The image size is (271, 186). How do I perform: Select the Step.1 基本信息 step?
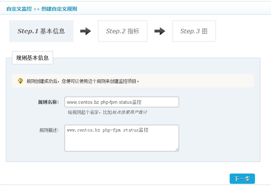41,31
